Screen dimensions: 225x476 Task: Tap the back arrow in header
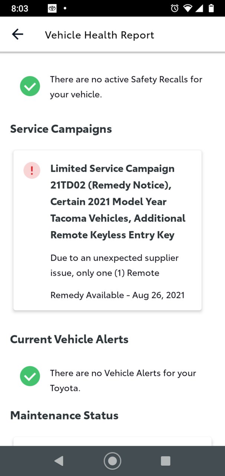coord(17,35)
